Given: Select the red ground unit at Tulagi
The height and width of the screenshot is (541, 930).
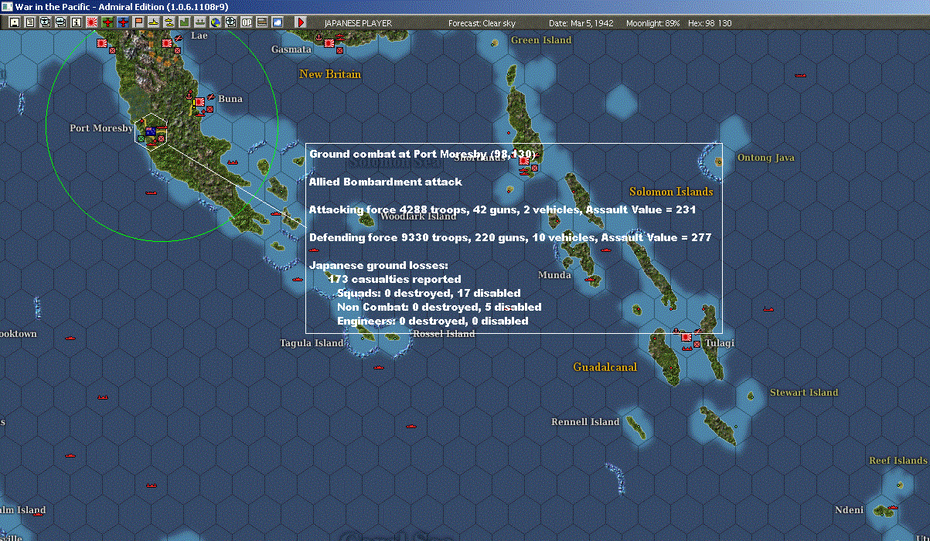Looking at the screenshot, I should 697,345.
